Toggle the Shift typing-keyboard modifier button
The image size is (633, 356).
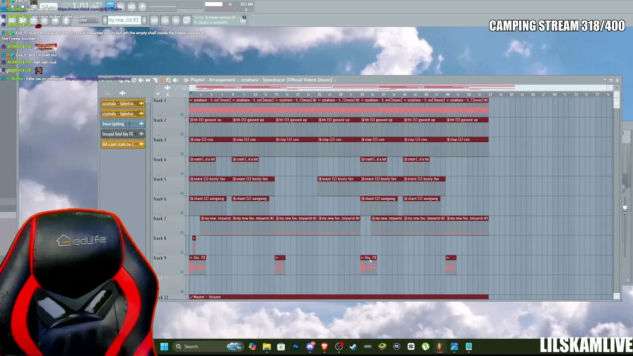(154, 20)
